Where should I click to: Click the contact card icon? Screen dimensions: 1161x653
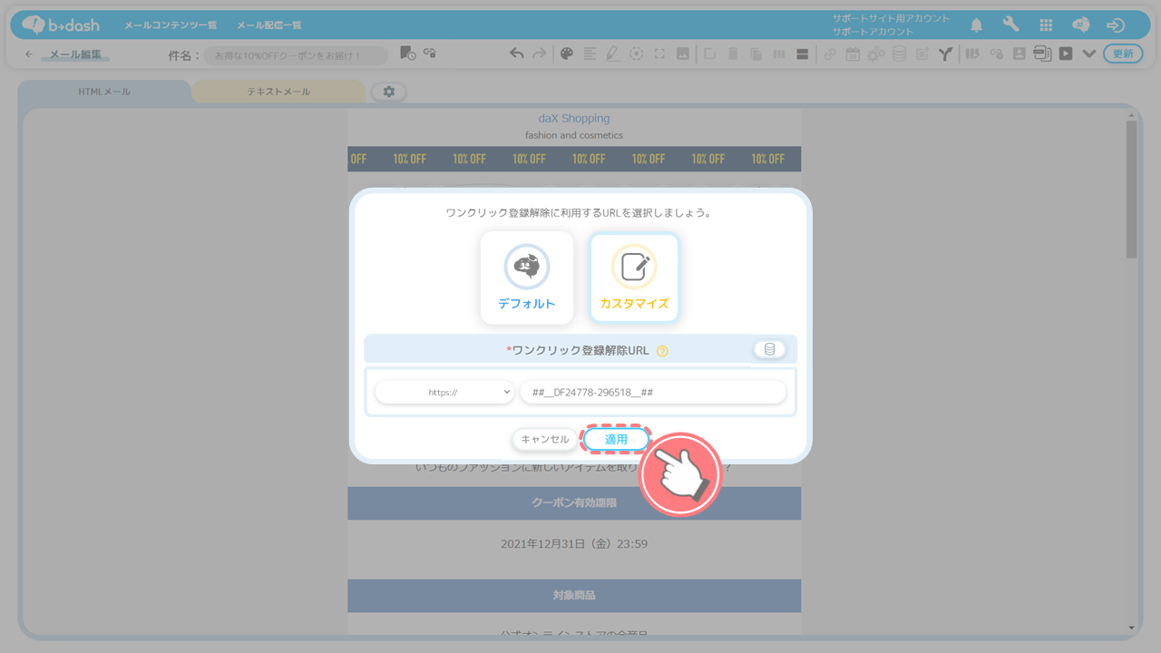point(1020,54)
